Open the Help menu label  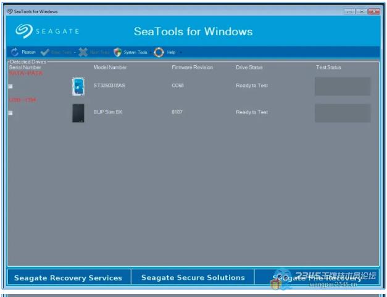172,53
